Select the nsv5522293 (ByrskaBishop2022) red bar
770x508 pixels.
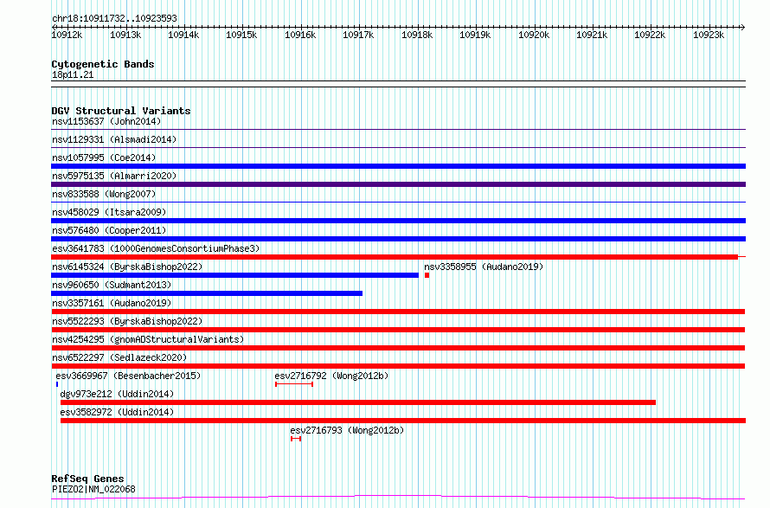398,330
